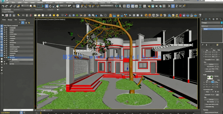Click the Use Pivot Point Center icon
This screenshot has height=114, width=223.
[x=70, y=6]
